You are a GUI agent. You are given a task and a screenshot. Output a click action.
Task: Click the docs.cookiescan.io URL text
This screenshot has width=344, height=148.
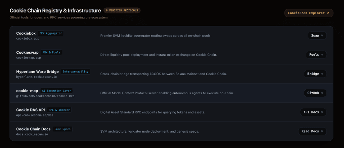coord(32,134)
